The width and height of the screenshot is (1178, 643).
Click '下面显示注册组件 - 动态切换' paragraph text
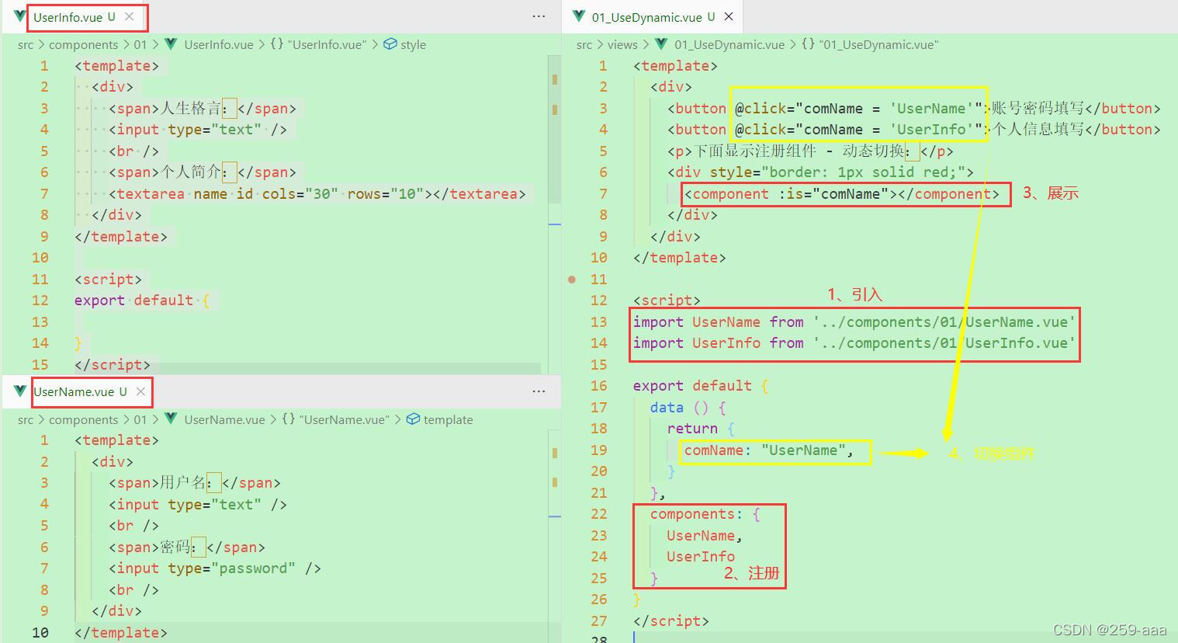click(x=799, y=151)
